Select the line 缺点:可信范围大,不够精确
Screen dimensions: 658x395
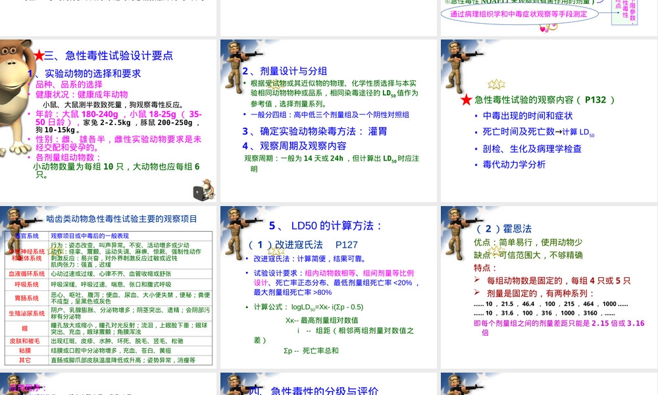point(528,255)
